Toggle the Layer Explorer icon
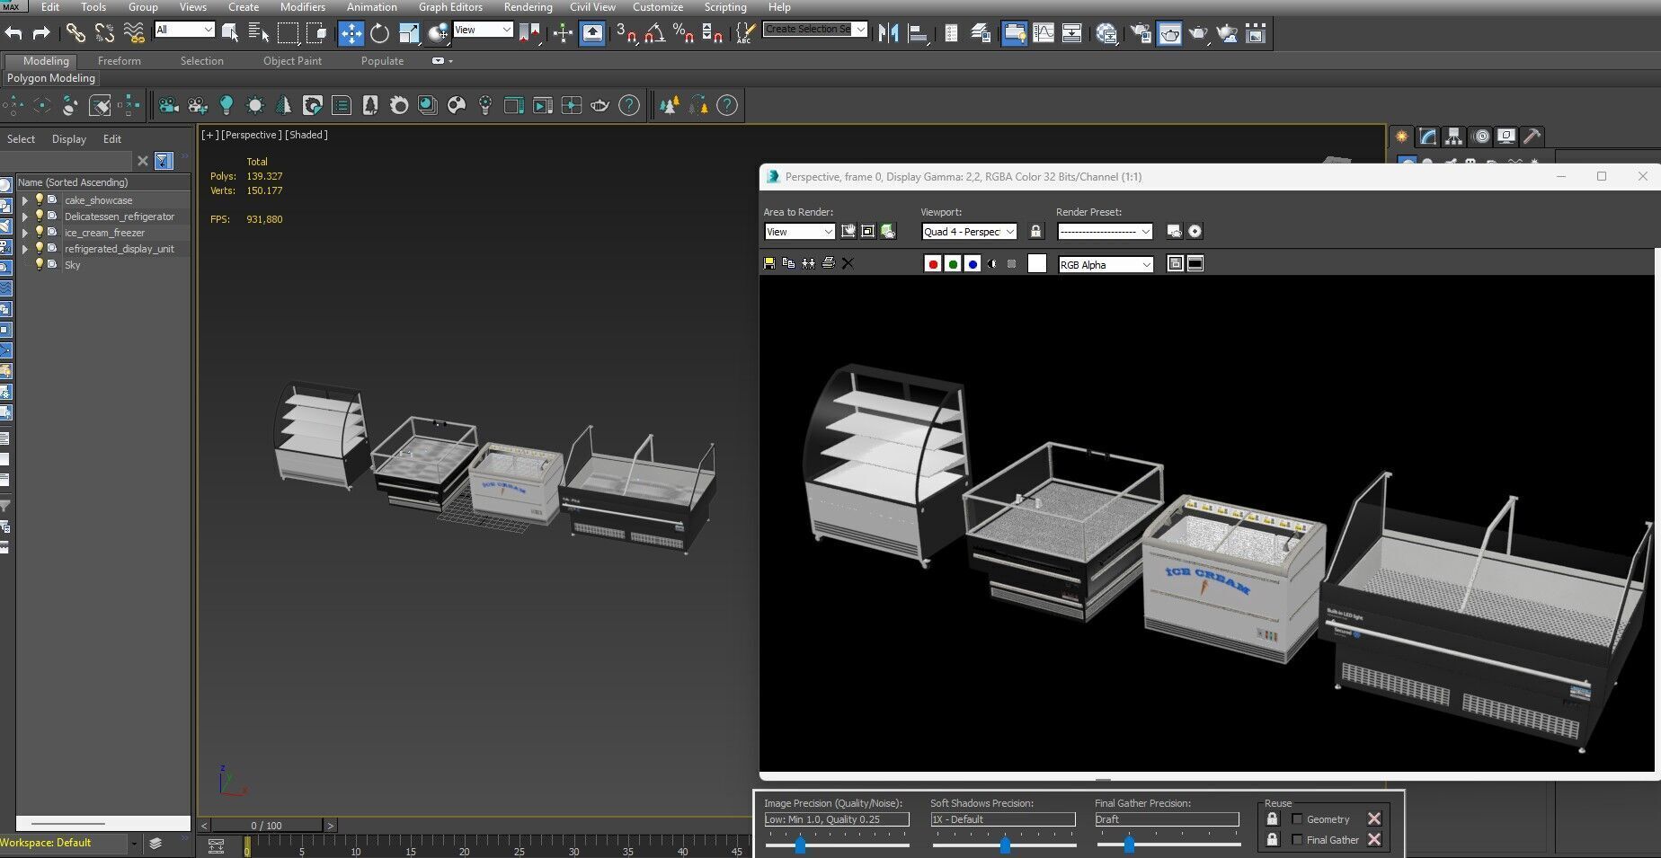 [x=981, y=33]
